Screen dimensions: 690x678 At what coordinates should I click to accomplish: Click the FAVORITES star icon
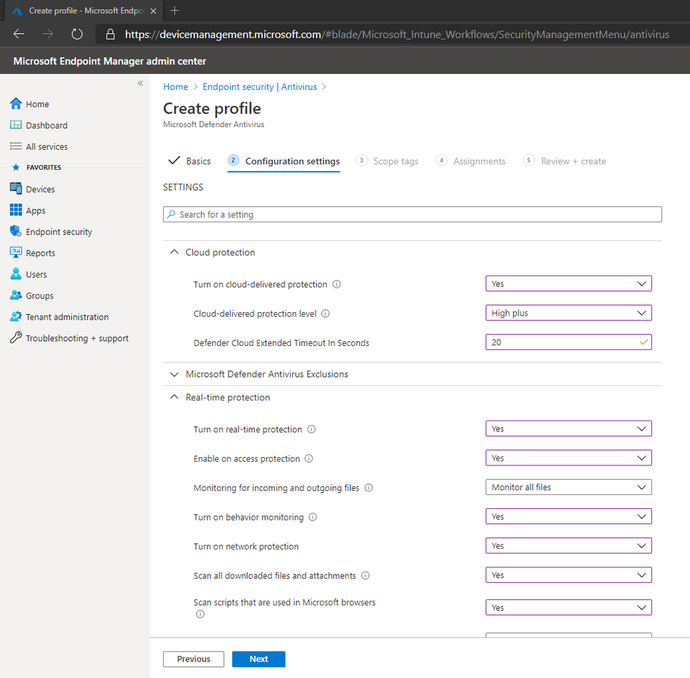click(17, 167)
